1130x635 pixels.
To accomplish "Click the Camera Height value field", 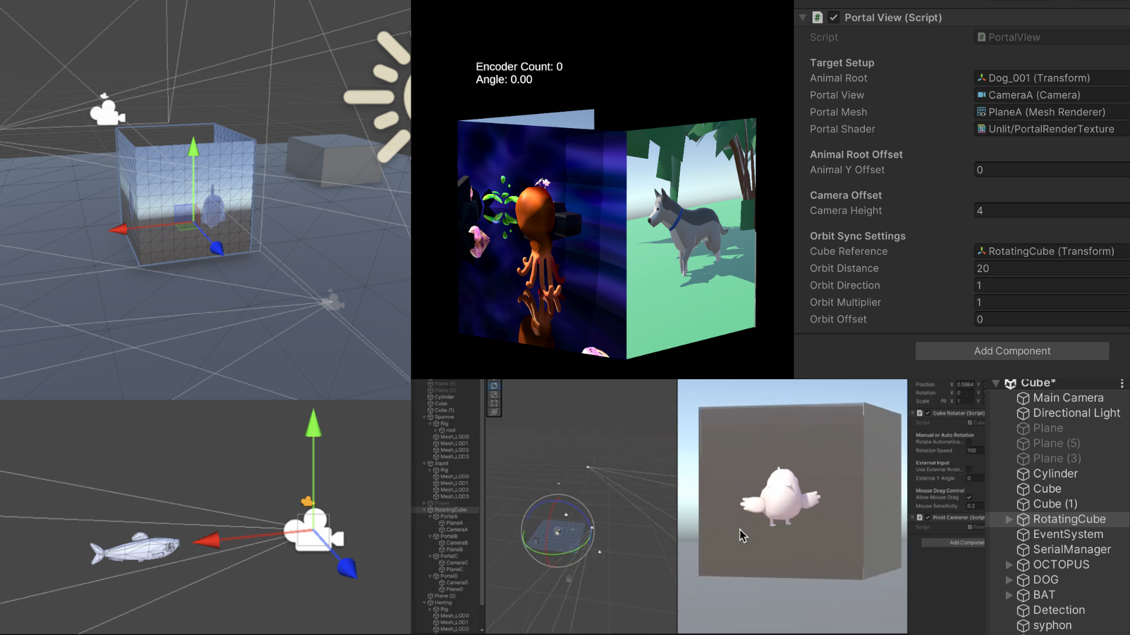I will (1052, 210).
